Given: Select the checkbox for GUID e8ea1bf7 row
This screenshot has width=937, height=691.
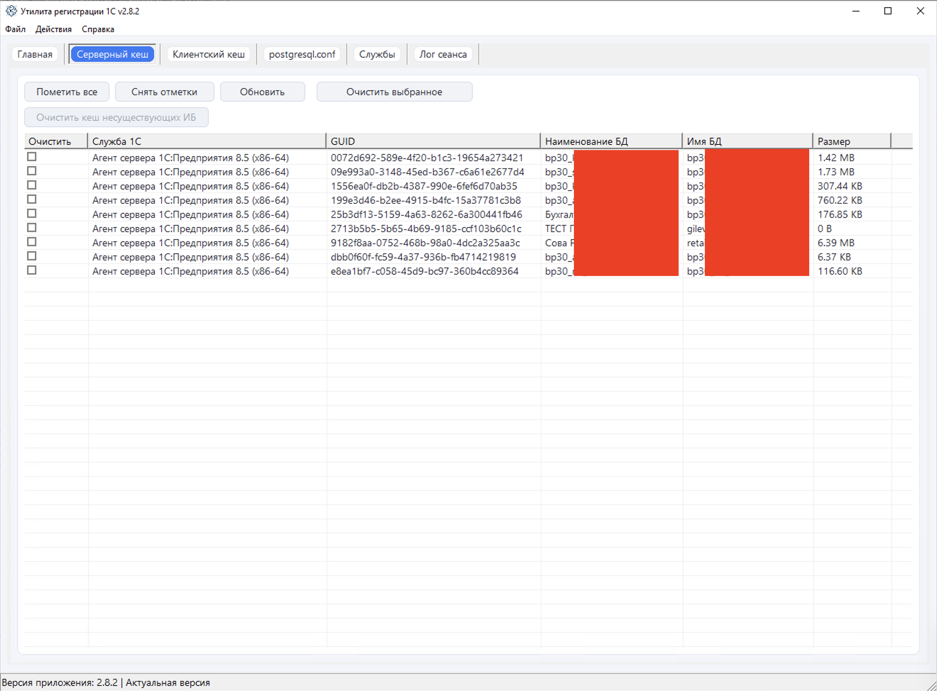Looking at the screenshot, I should click(x=32, y=271).
